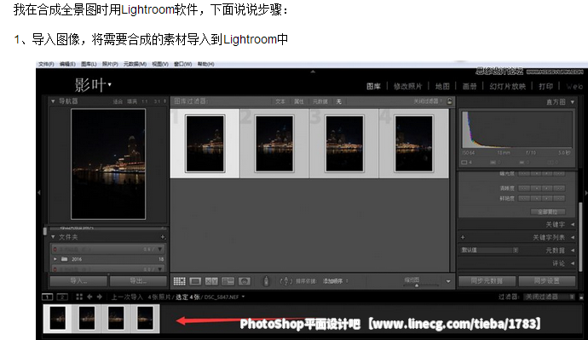Open people/face view icon in toolbar
This screenshot has height=340, width=588.
[244, 281]
